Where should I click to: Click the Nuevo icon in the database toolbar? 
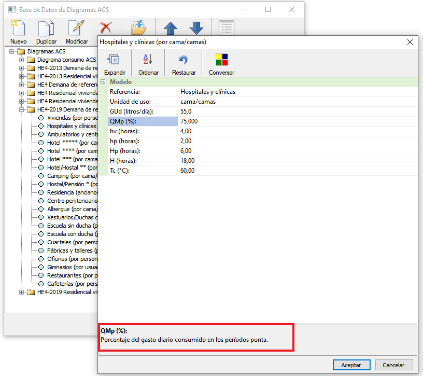tap(18, 27)
